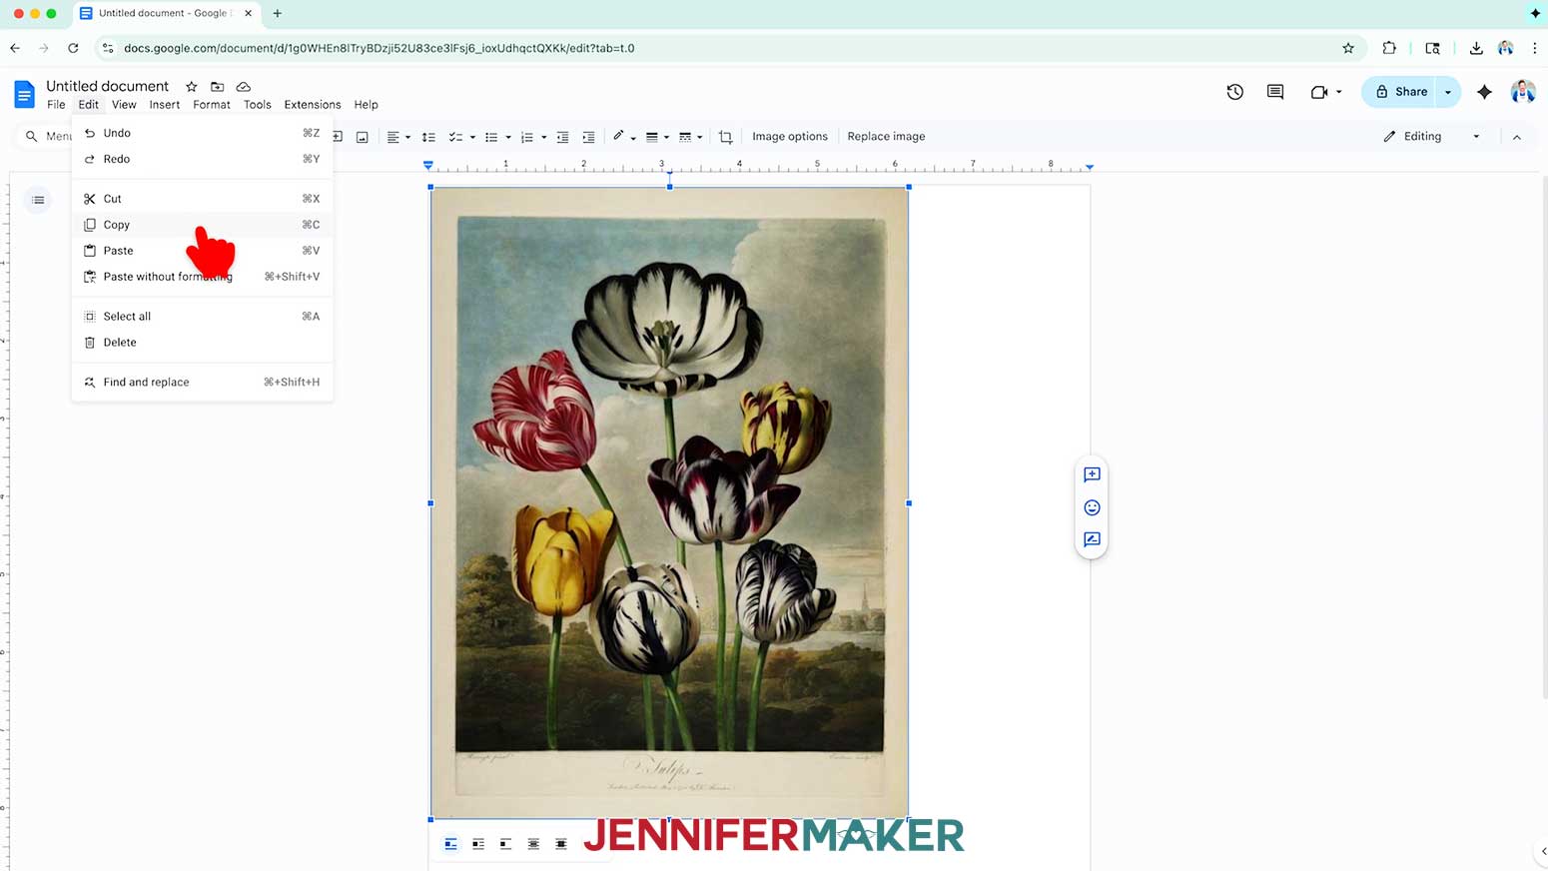
Task: Open Chrome extensions puzzle icon
Action: [x=1389, y=48]
